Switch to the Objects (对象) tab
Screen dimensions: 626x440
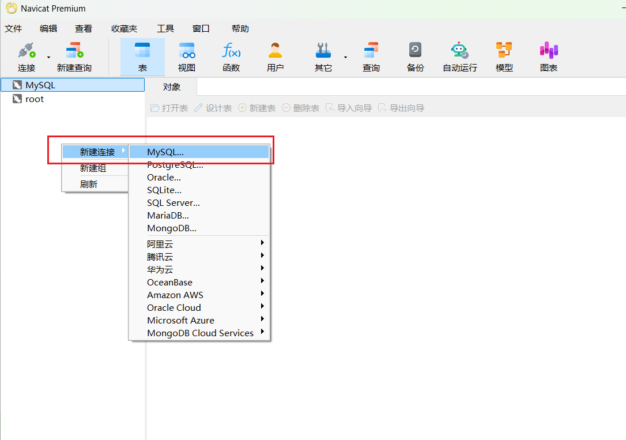171,87
